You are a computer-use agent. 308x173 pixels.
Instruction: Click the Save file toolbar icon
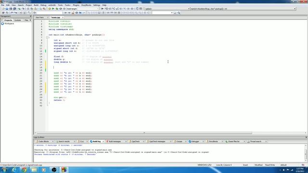(x=11, y=9)
